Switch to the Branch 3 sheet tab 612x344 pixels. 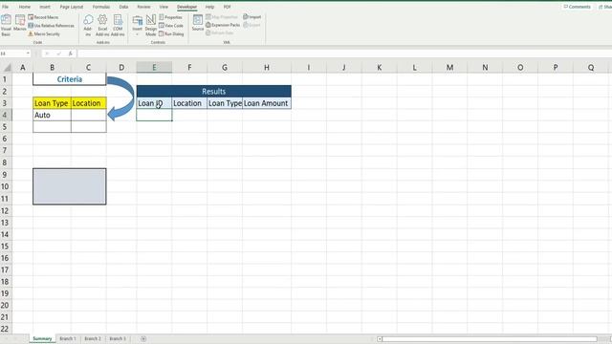pos(118,338)
